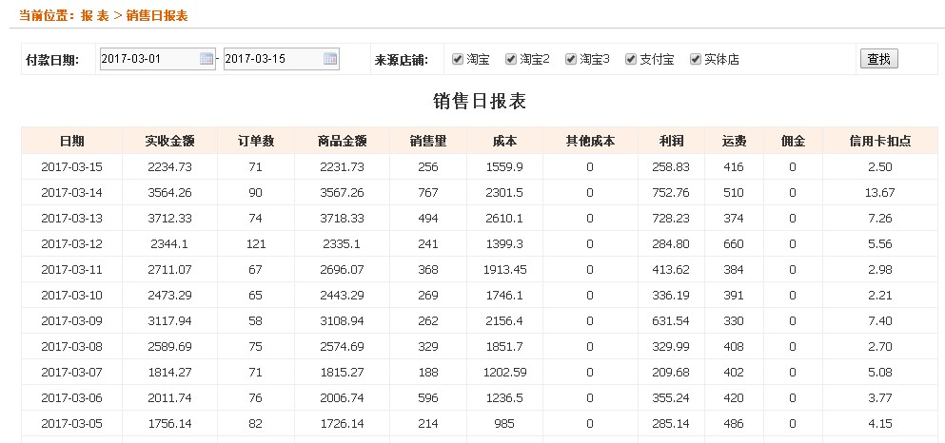Click the 订单数 column header
This screenshot has height=443, width=945.
(x=256, y=141)
